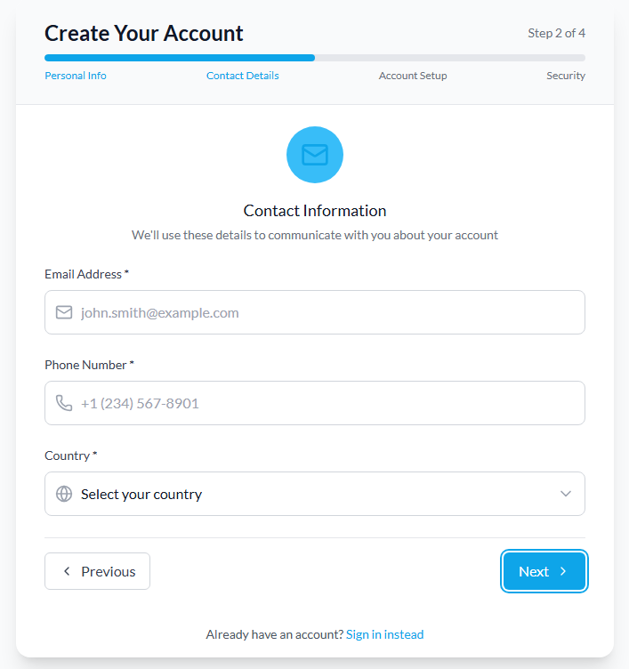629x669 pixels.
Task: Click the left chevron icon on Previous
Action: tap(67, 571)
